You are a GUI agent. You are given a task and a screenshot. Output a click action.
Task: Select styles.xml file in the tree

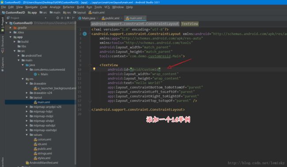[x=42, y=158]
